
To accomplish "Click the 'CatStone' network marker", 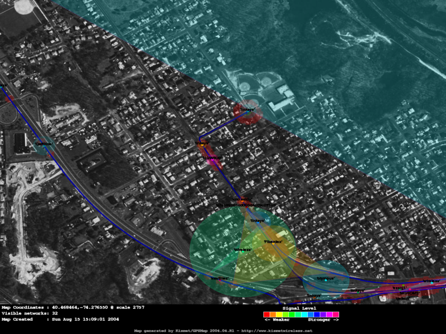I will click(x=43, y=144).
